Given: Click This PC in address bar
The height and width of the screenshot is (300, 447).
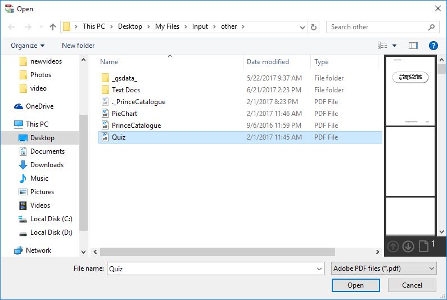Looking at the screenshot, I should 94,26.
